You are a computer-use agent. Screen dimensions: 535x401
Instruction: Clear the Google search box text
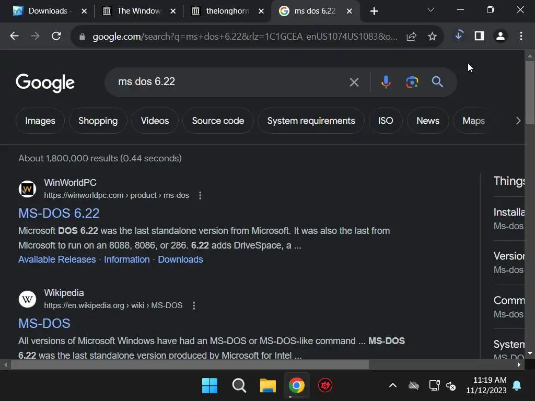[x=354, y=82]
